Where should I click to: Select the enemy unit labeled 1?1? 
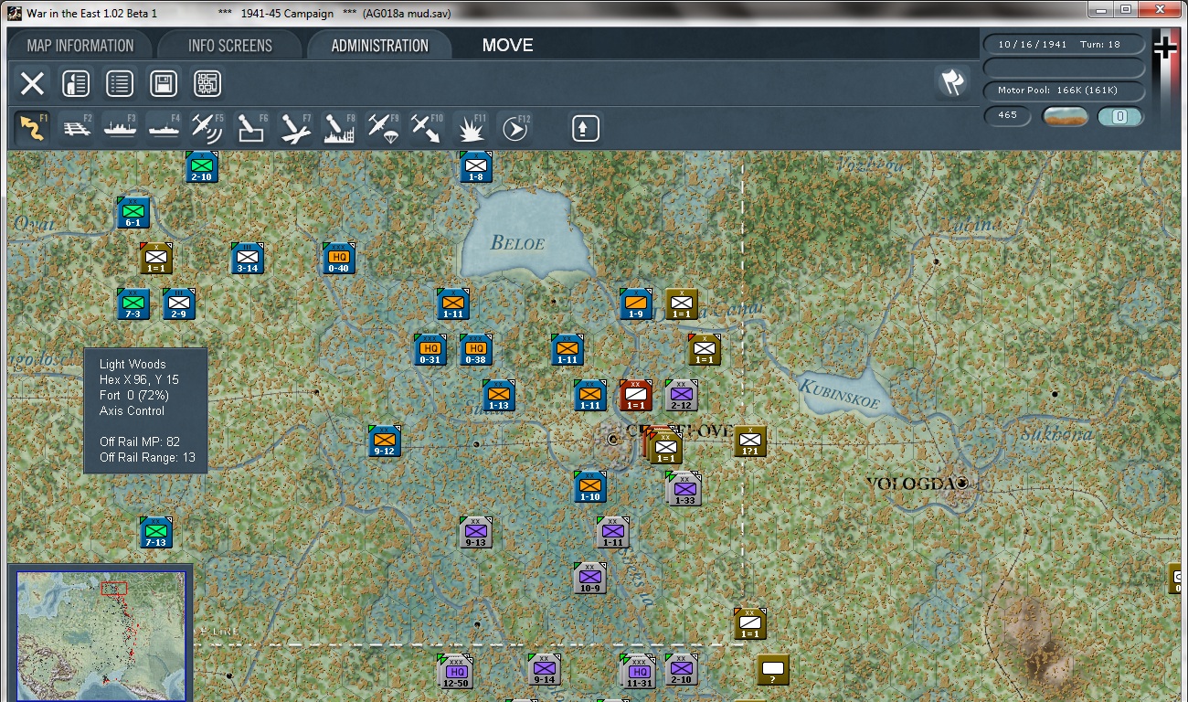coord(750,441)
